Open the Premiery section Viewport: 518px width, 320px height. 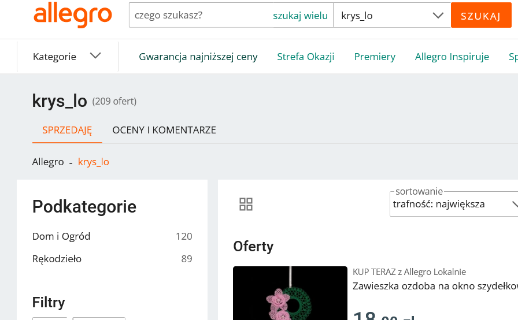[x=375, y=57]
